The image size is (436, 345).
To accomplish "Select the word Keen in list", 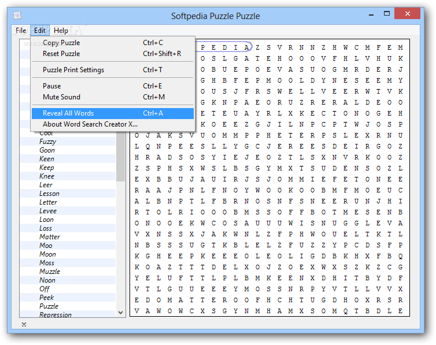I will [x=47, y=159].
